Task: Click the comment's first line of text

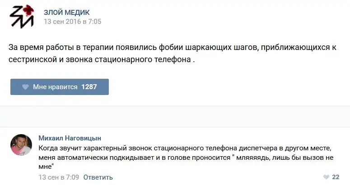Action: point(185,148)
